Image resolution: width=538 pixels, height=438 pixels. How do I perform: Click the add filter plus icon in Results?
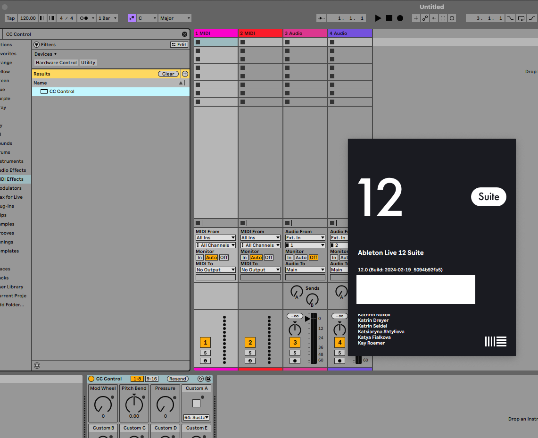(185, 74)
